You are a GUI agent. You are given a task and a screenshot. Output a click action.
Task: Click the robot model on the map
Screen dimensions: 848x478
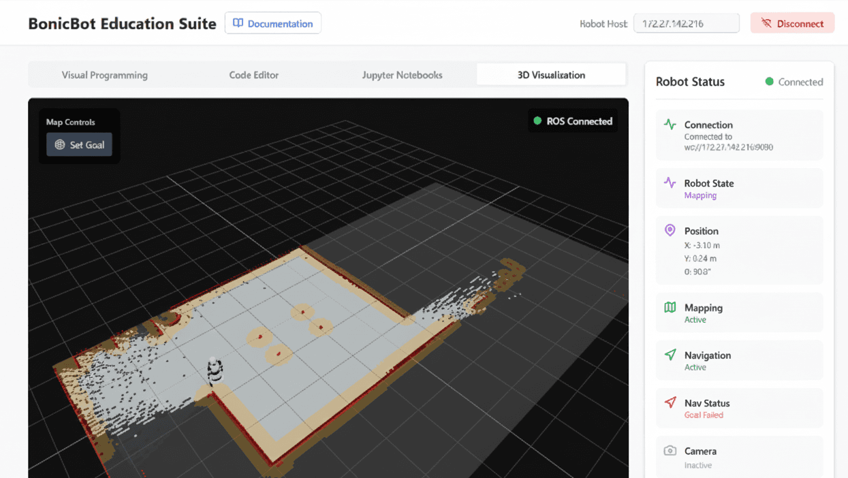(x=215, y=372)
